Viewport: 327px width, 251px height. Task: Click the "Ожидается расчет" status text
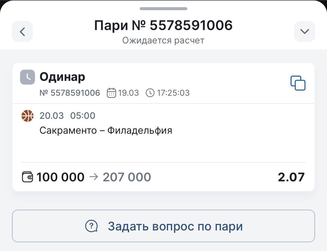[163, 40]
